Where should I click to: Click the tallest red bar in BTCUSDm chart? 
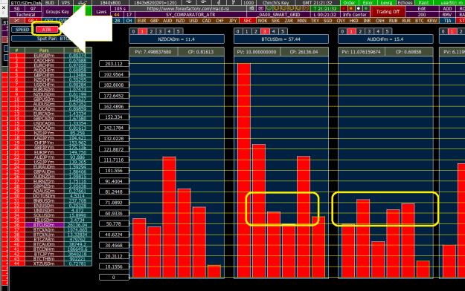point(244,170)
